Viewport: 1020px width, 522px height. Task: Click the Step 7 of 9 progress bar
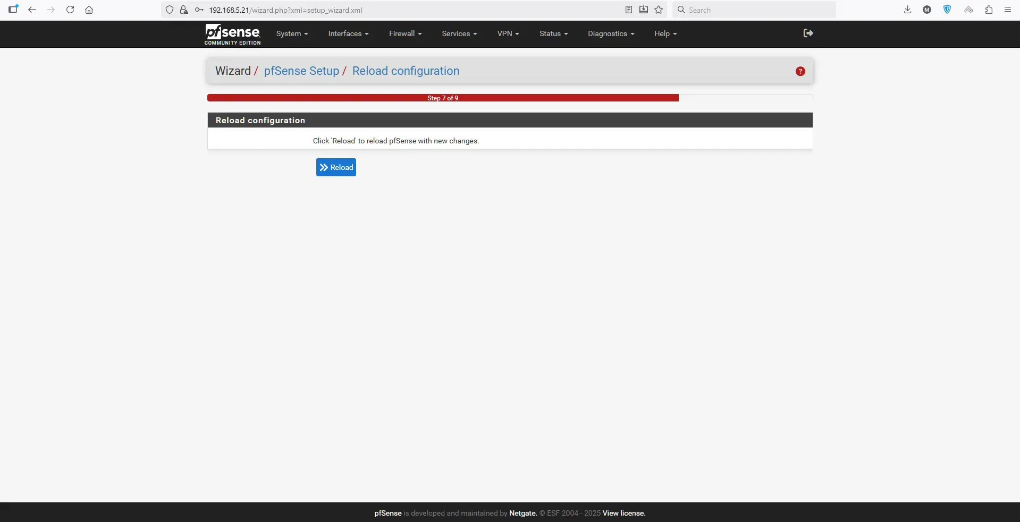[443, 98]
